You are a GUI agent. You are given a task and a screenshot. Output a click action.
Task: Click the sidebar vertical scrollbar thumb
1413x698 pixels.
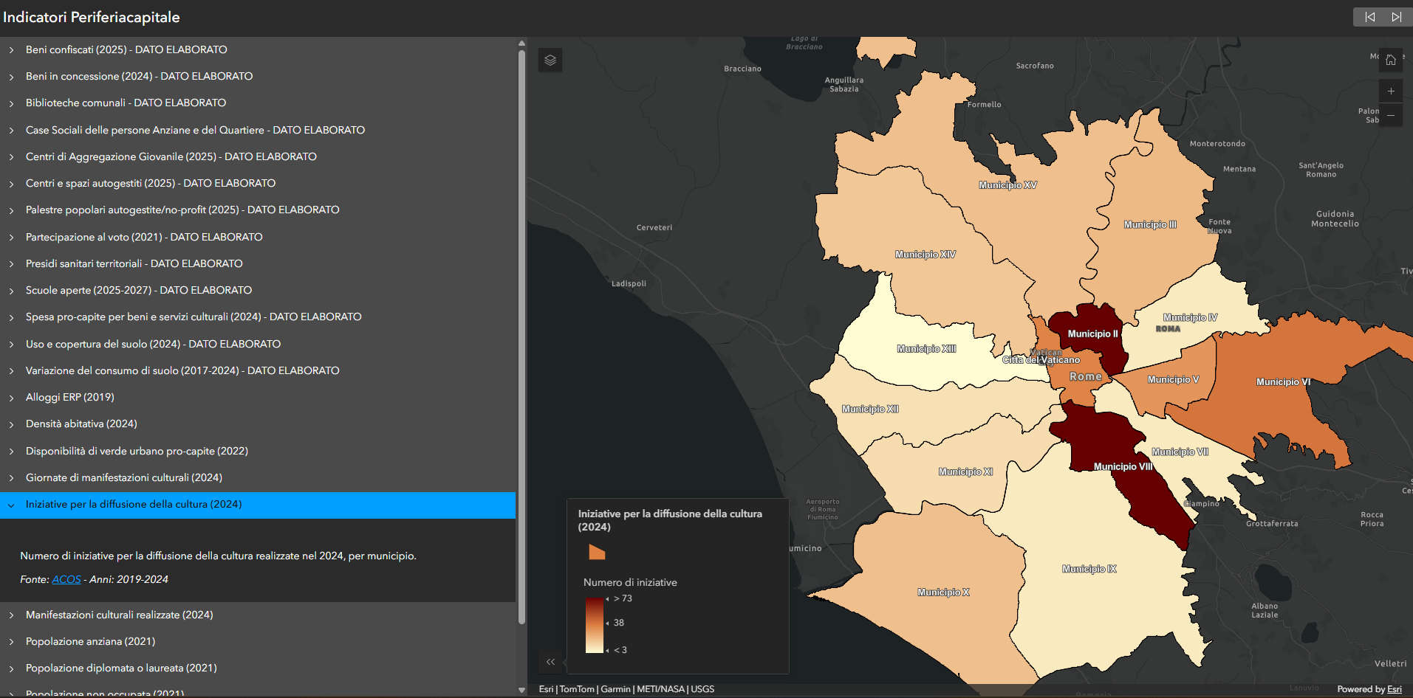(521, 336)
